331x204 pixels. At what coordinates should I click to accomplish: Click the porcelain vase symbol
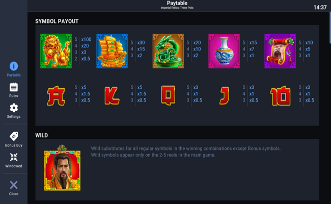click(x=224, y=51)
